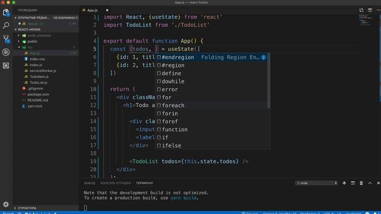Open TodoItem.js file

pyautogui.click(x=46, y=77)
